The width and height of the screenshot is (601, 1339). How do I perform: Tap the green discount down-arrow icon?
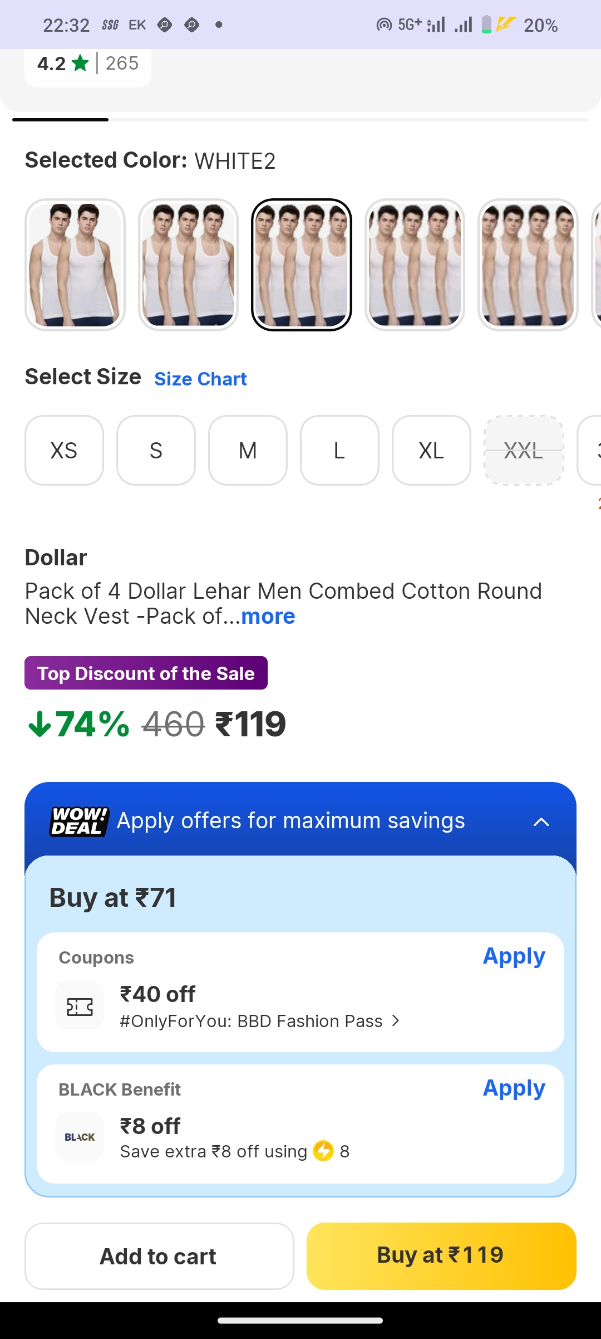pos(40,724)
